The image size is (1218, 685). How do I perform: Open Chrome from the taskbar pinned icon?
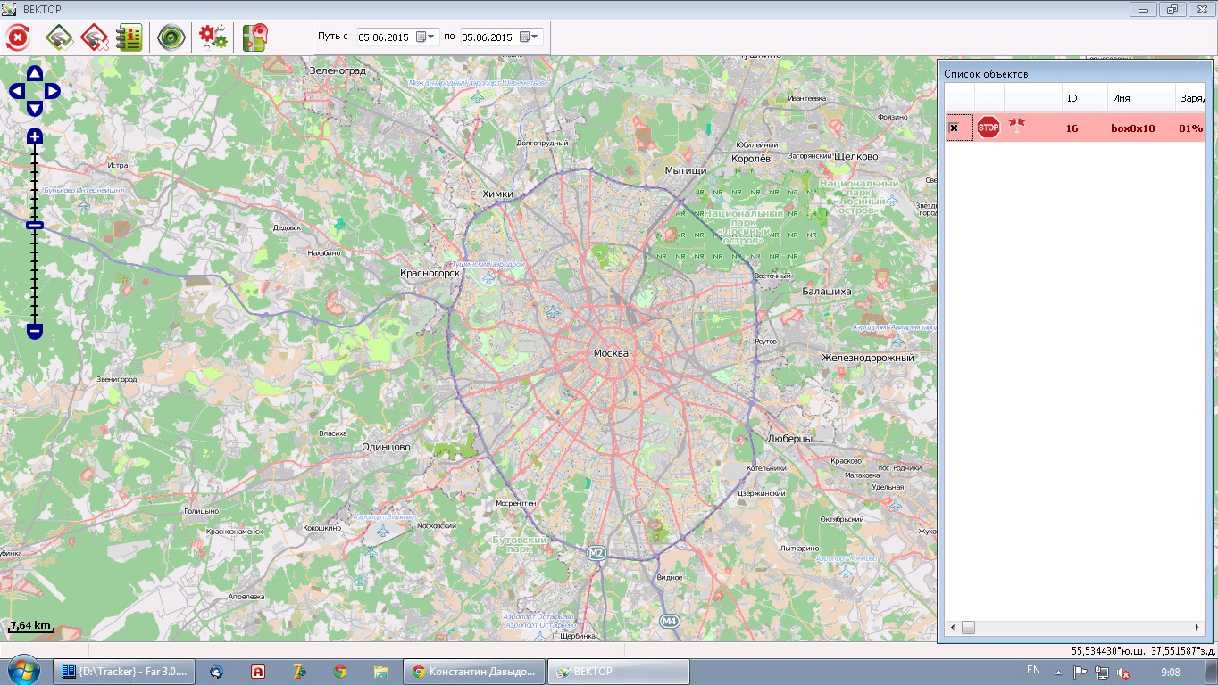click(340, 672)
